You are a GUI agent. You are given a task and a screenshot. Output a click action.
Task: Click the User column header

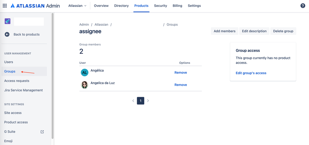point(83,63)
